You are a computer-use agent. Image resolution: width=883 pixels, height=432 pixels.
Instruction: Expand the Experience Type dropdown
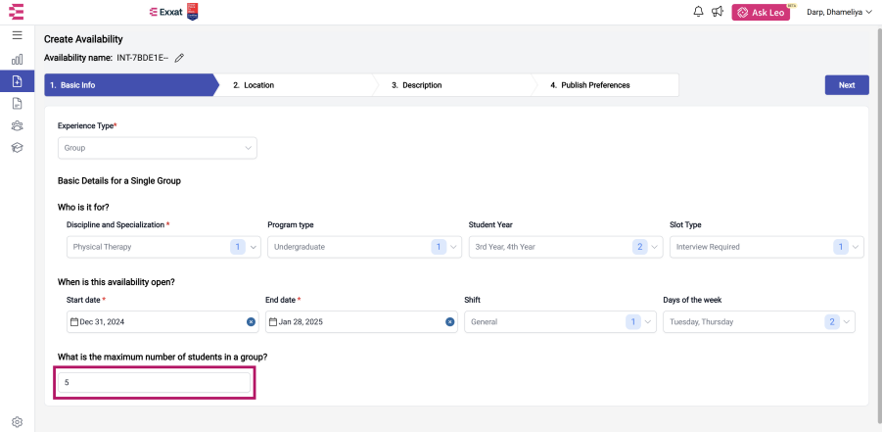tap(157, 148)
